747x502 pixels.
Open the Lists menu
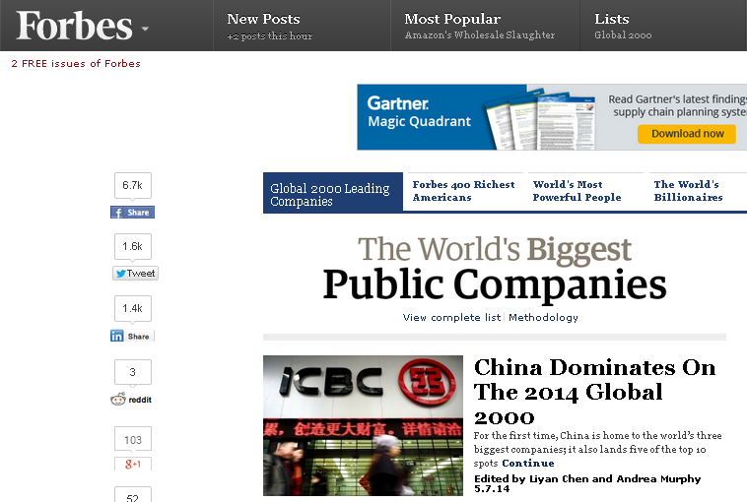[x=613, y=20]
